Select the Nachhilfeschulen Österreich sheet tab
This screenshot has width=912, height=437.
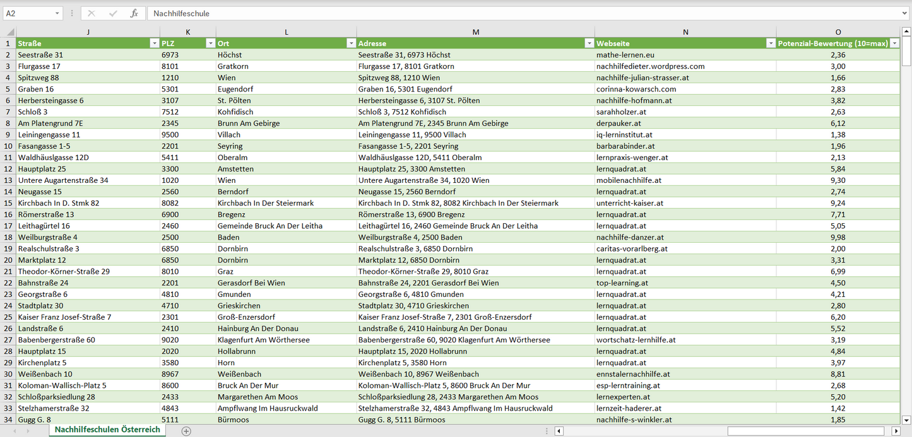[107, 429]
